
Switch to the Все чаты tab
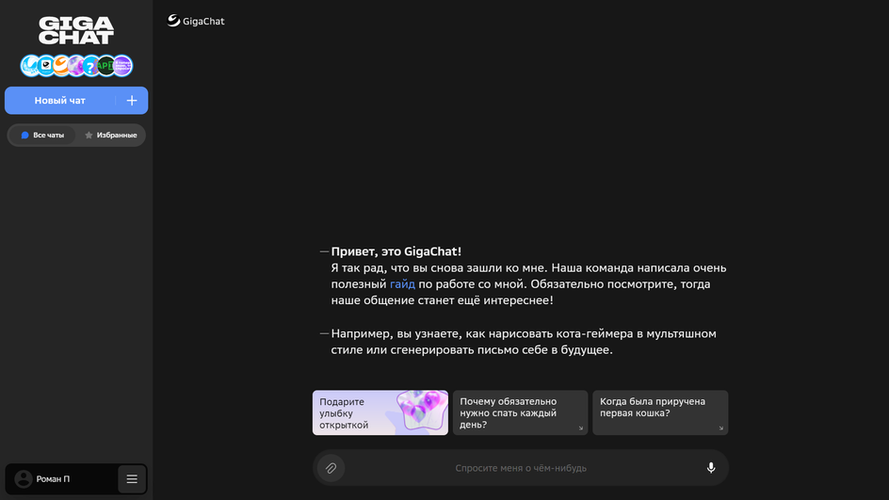42,135
